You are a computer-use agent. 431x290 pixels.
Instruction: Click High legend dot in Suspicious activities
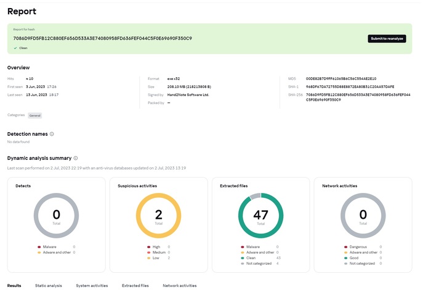coord(149,247)
